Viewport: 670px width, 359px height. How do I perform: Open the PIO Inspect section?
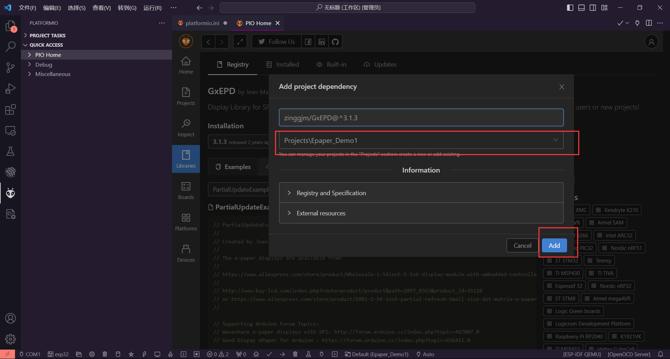[x=186, y=128]
